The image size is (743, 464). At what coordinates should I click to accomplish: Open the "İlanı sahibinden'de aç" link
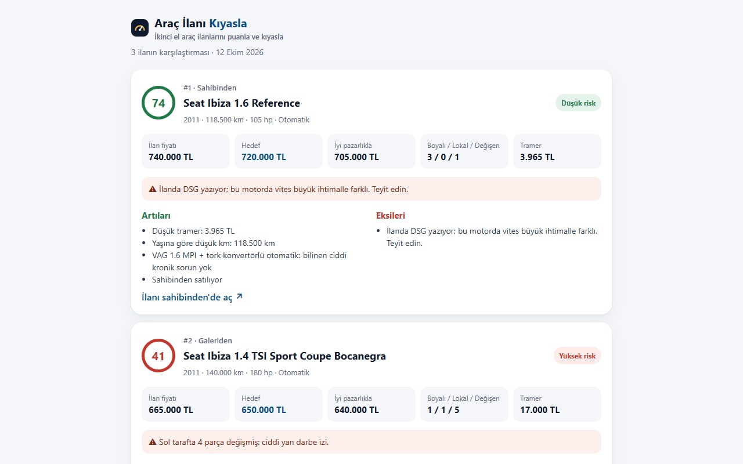pos(192,297)
